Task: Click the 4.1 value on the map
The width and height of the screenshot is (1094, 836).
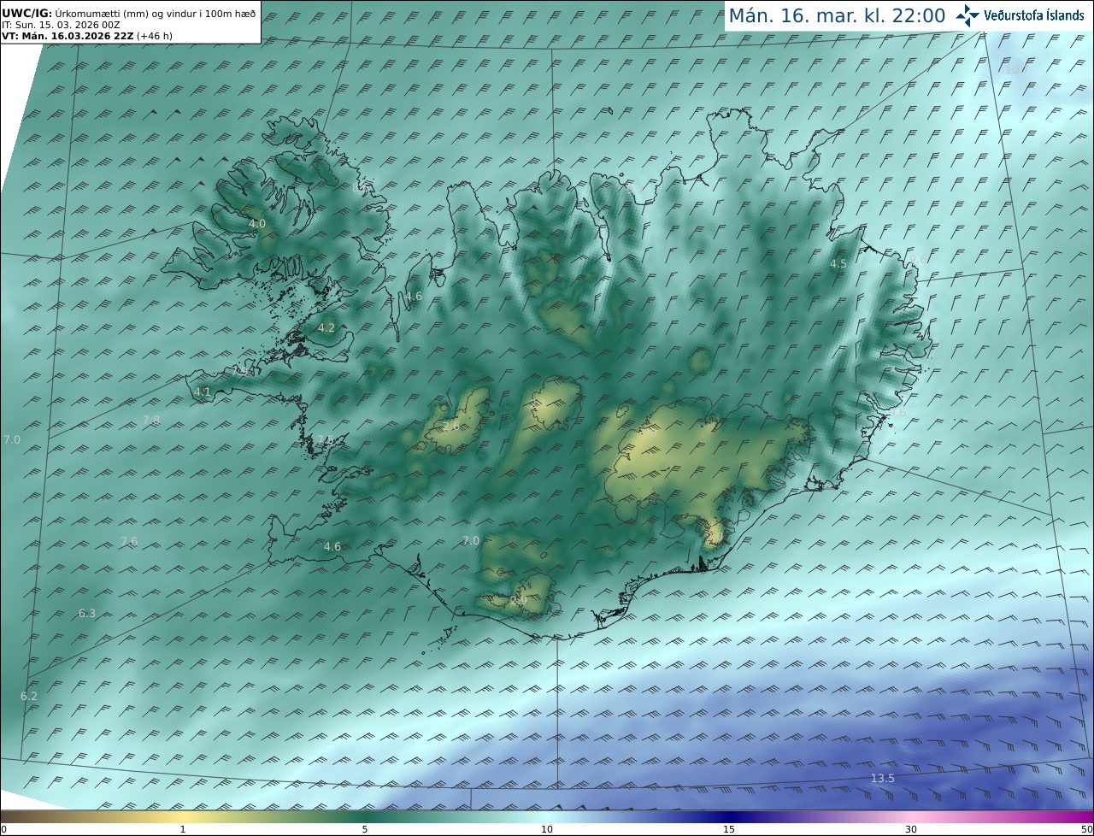Action: pyautogui.click(x=203, y=392)
